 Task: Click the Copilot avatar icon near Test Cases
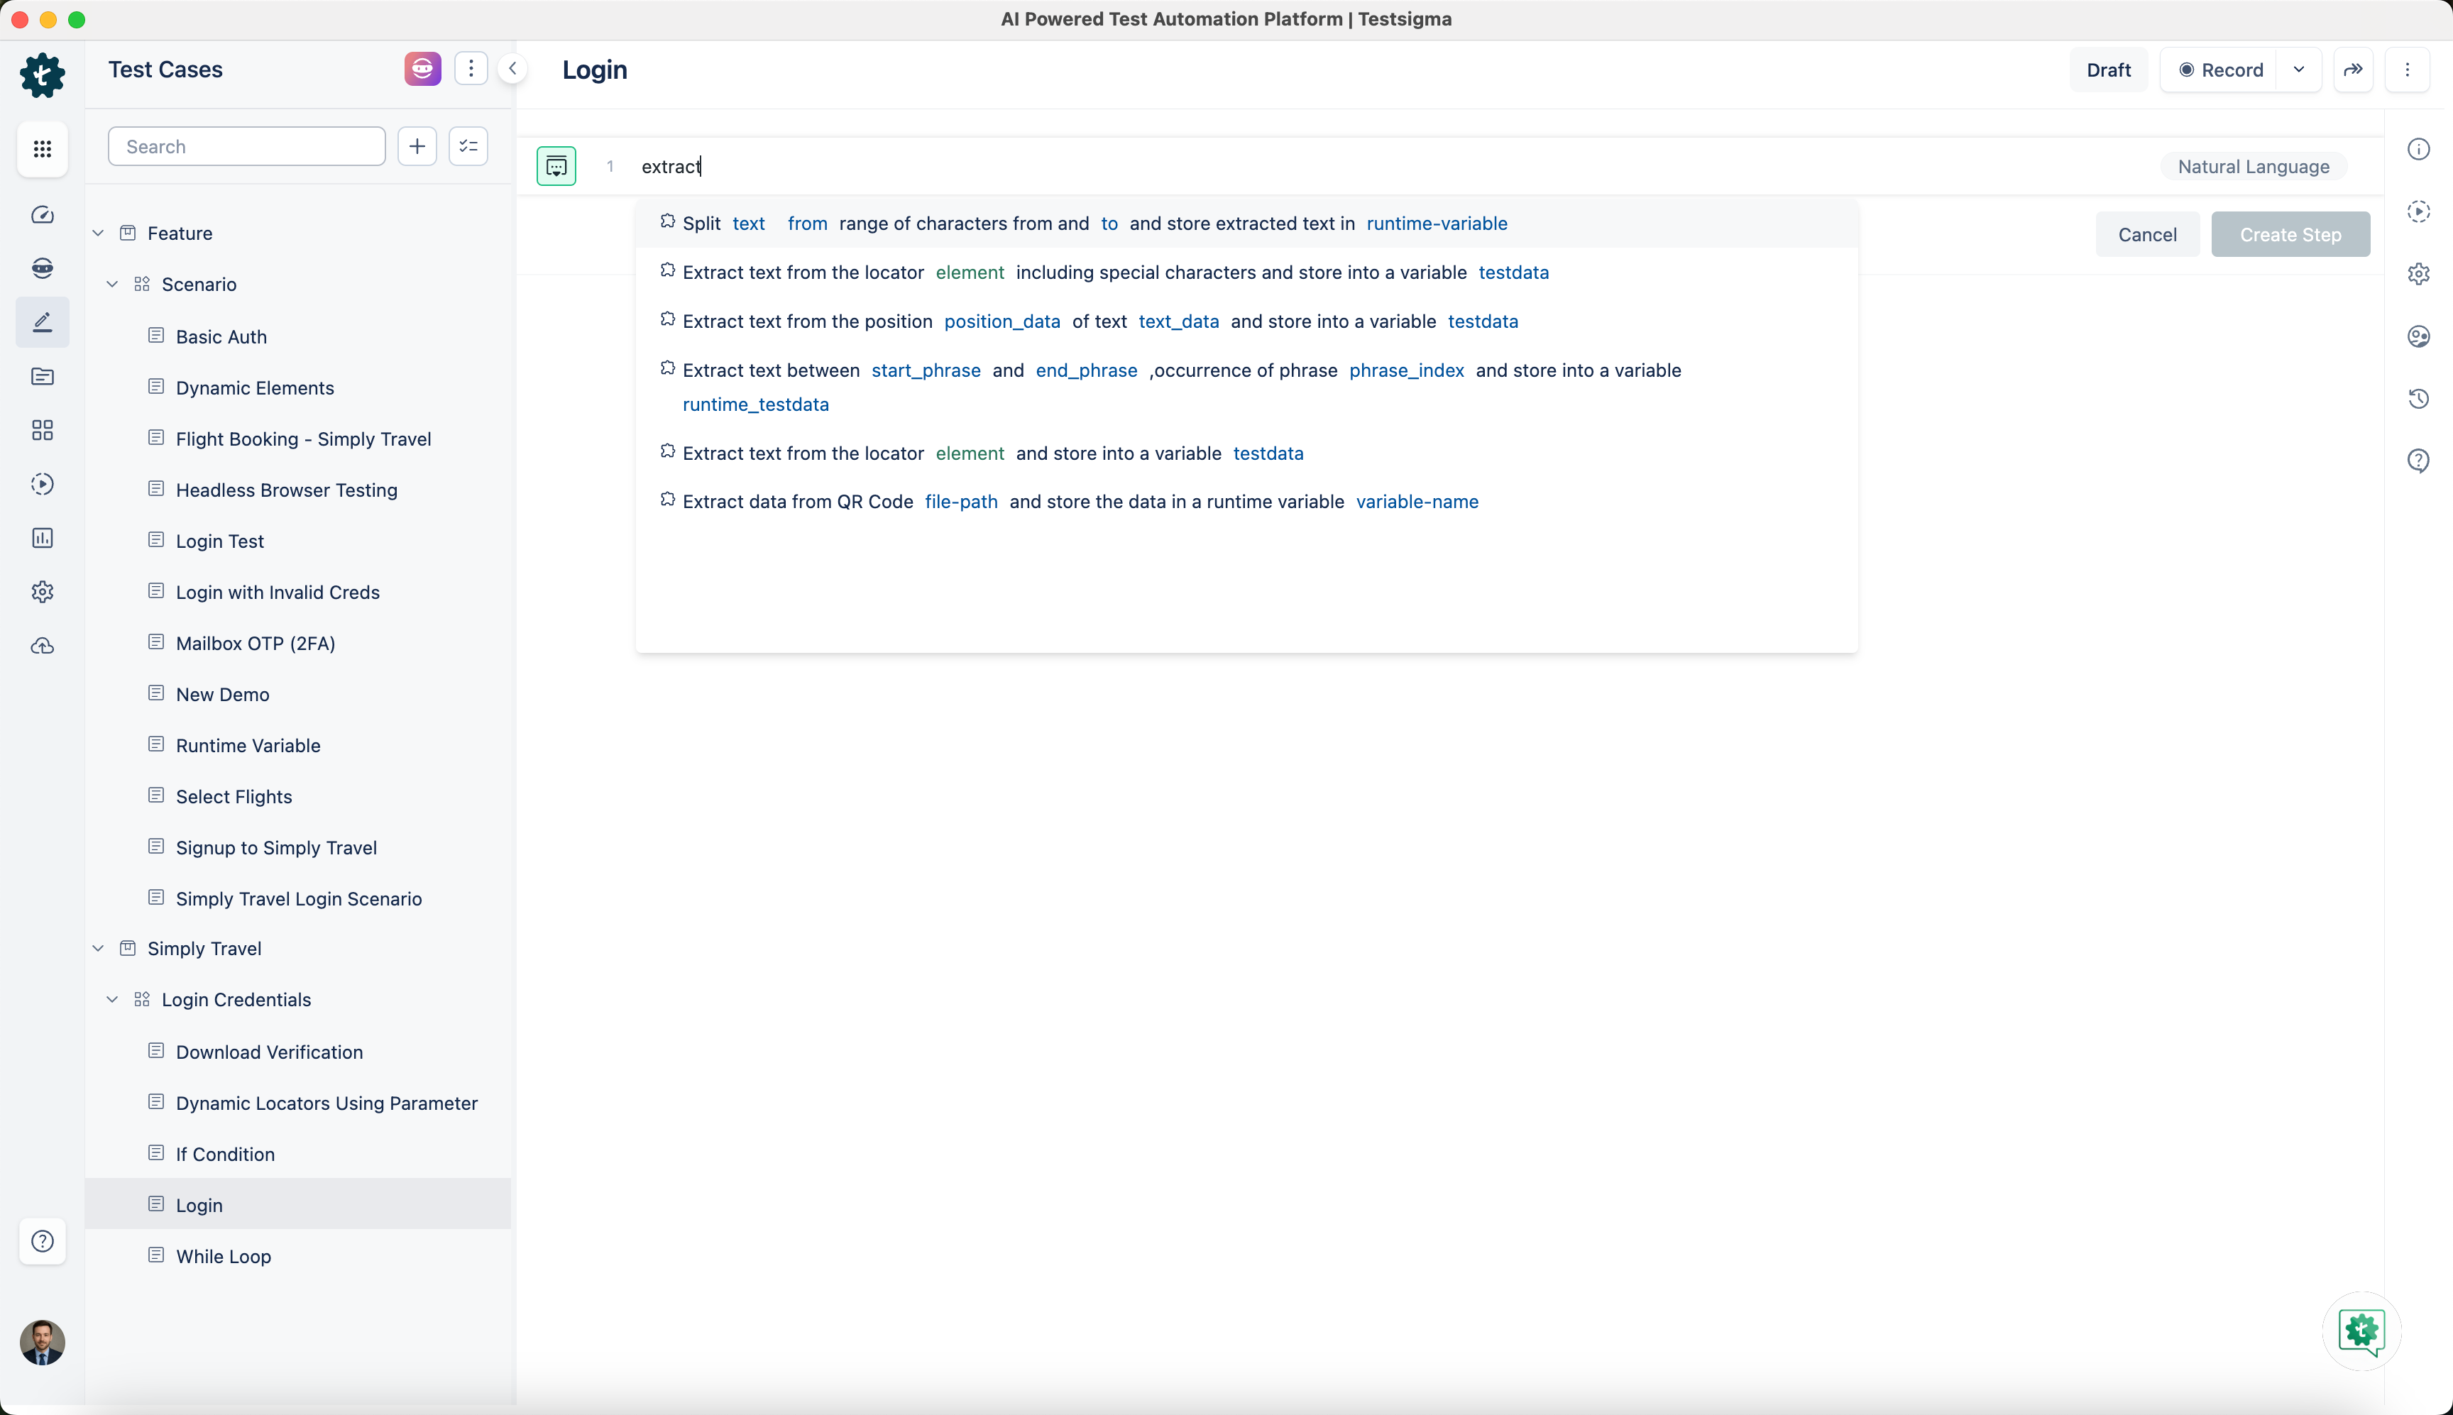(422, 69)
